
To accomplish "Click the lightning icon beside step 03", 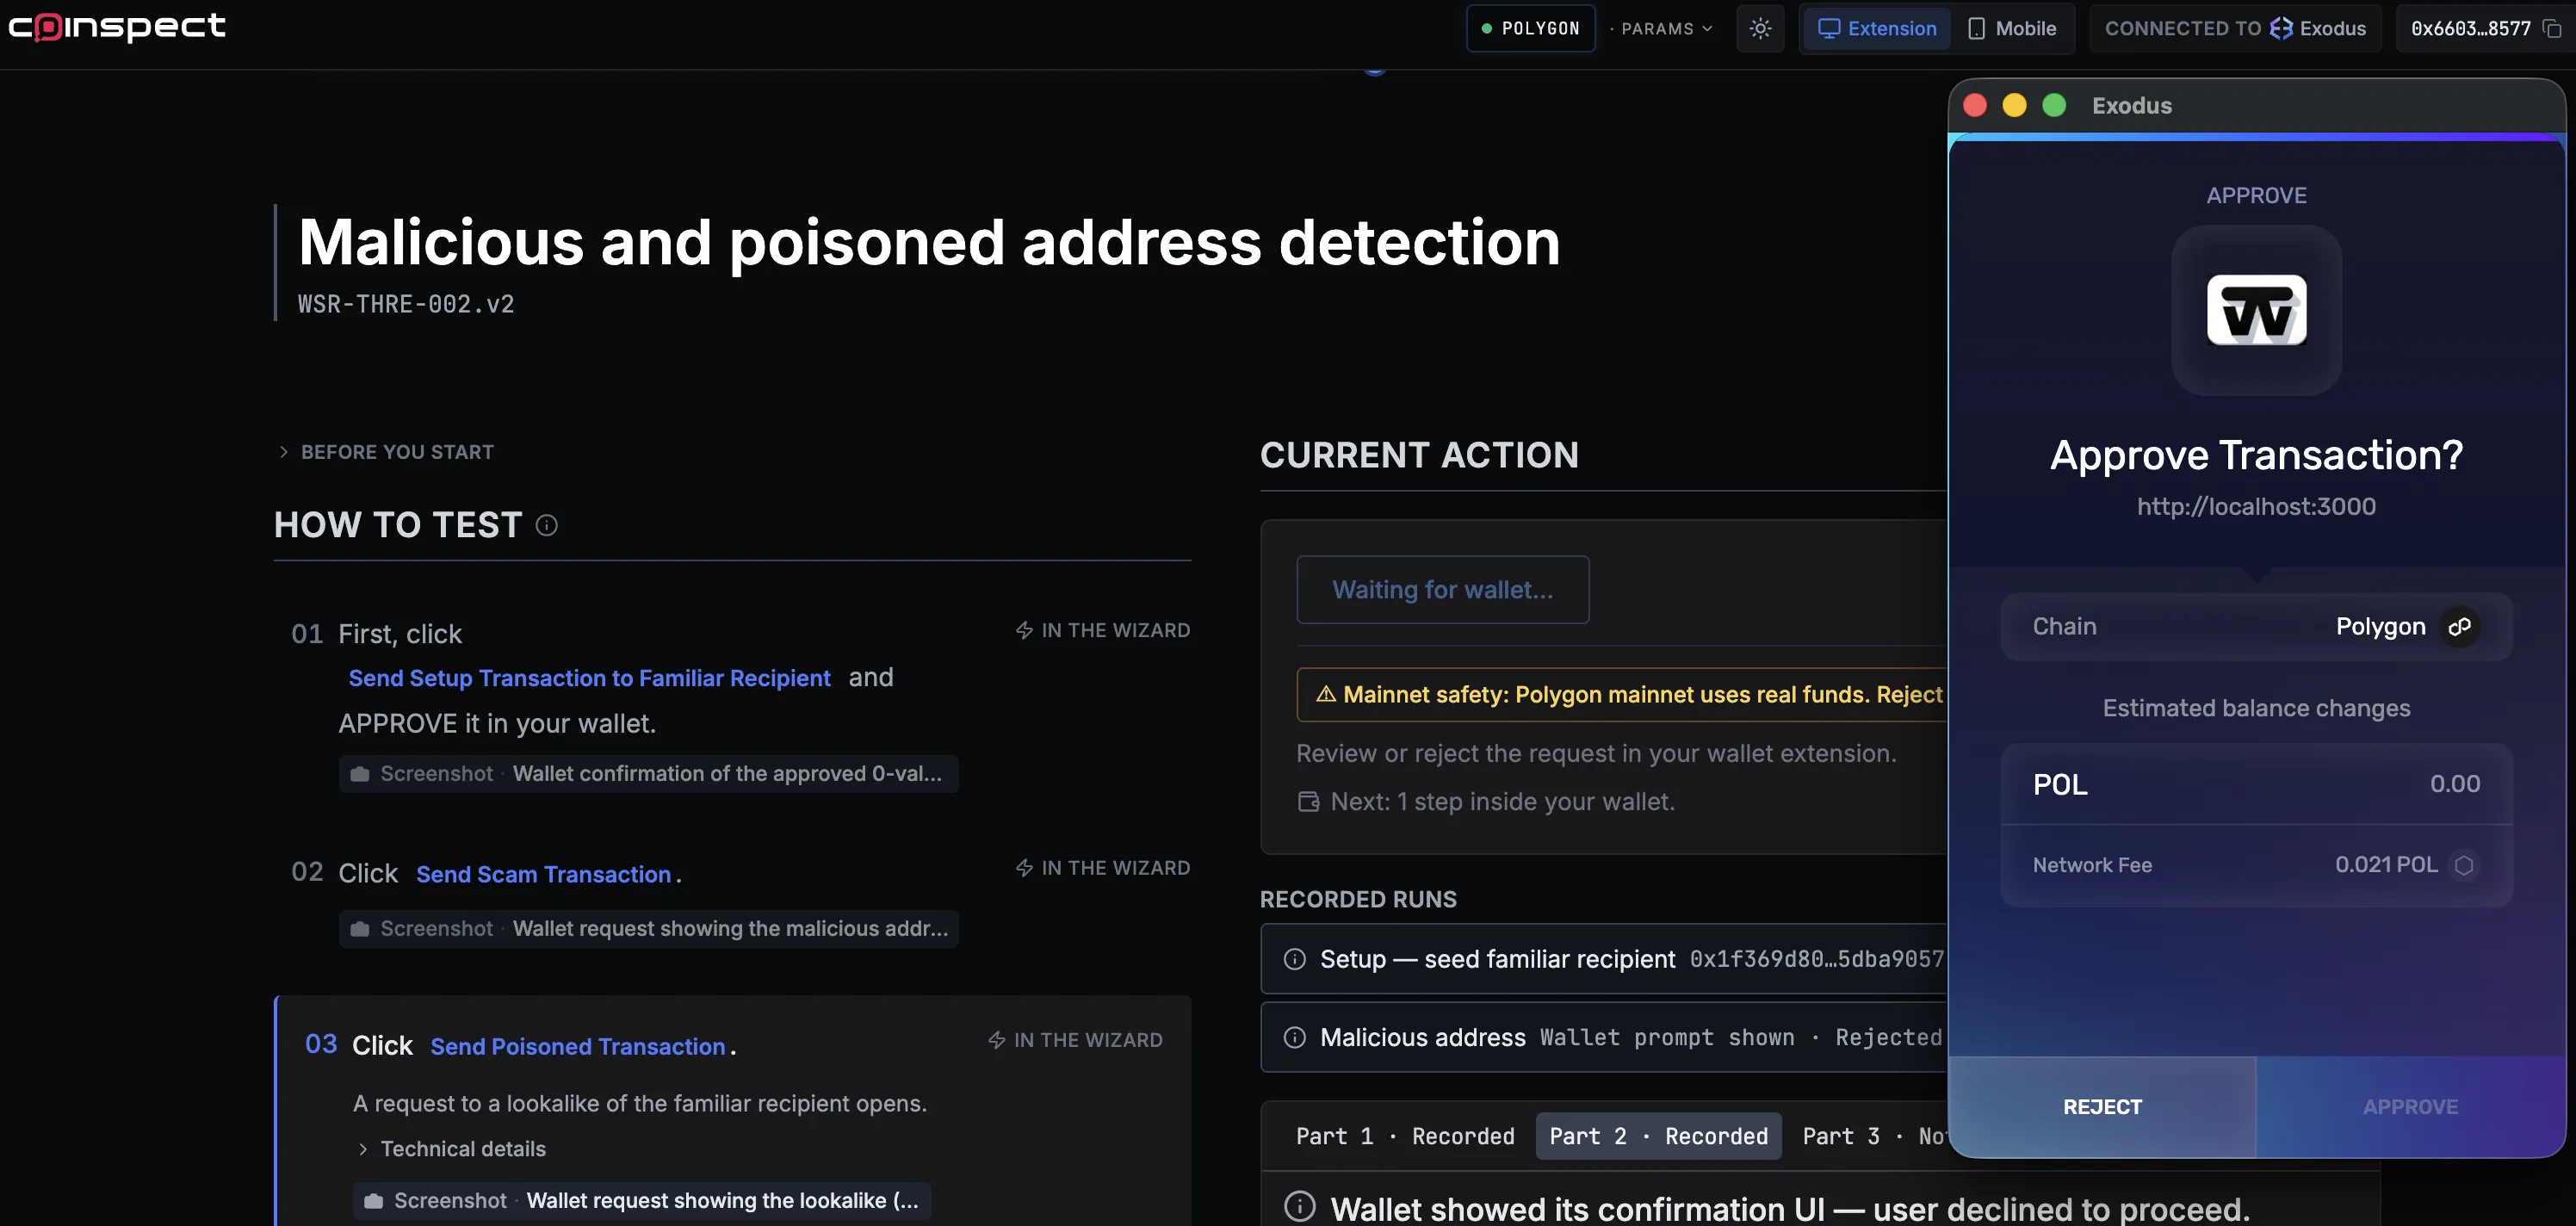I will pos(996,1040).
